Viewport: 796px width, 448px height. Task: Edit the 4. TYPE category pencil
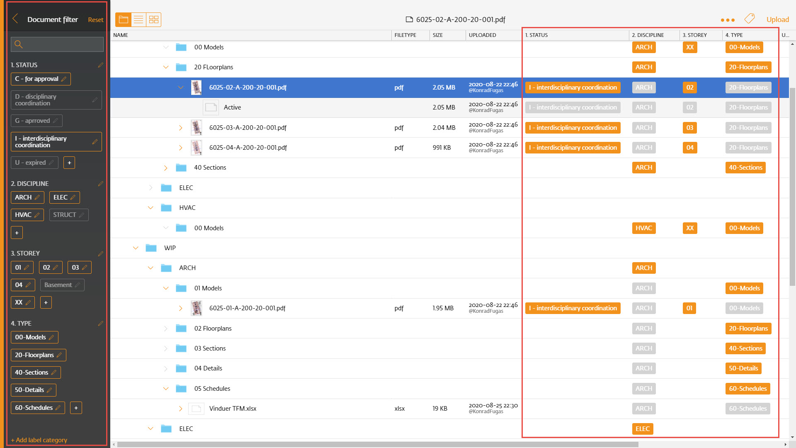point(100,324)
